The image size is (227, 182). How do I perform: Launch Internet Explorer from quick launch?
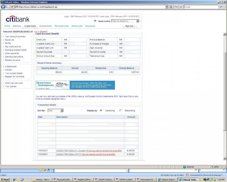[14, 180]
